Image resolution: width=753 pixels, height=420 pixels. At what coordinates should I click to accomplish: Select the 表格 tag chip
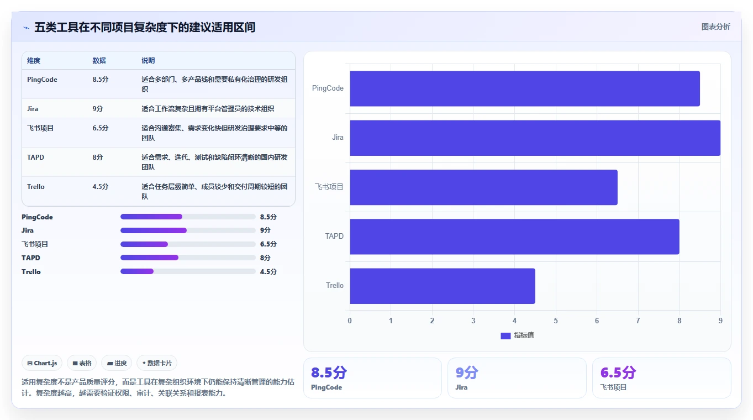pyautogui.click(x=82, y=363)
